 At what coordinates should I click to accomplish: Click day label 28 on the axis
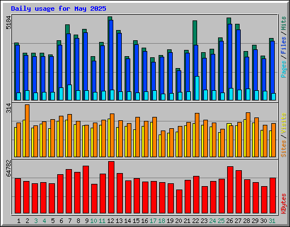246,221
